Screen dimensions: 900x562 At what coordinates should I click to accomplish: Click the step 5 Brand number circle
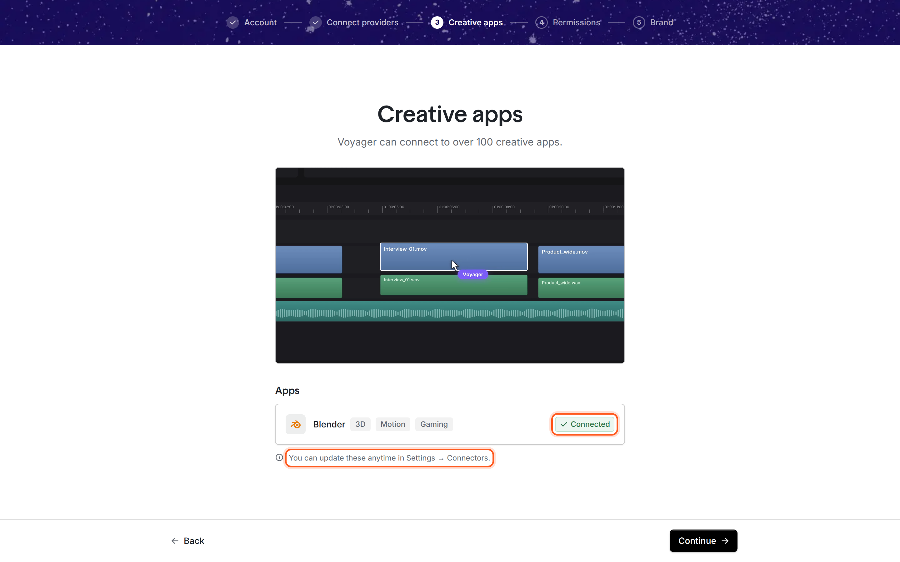pyautogui.click(x=639, y=22)
